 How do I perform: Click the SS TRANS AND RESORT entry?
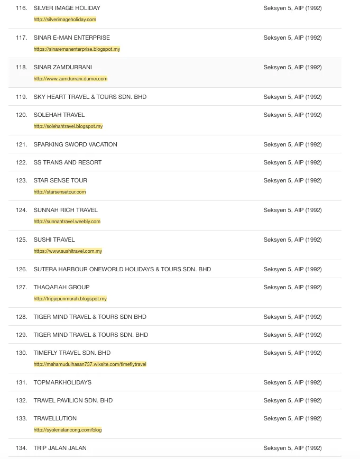[x=67, y=162]
